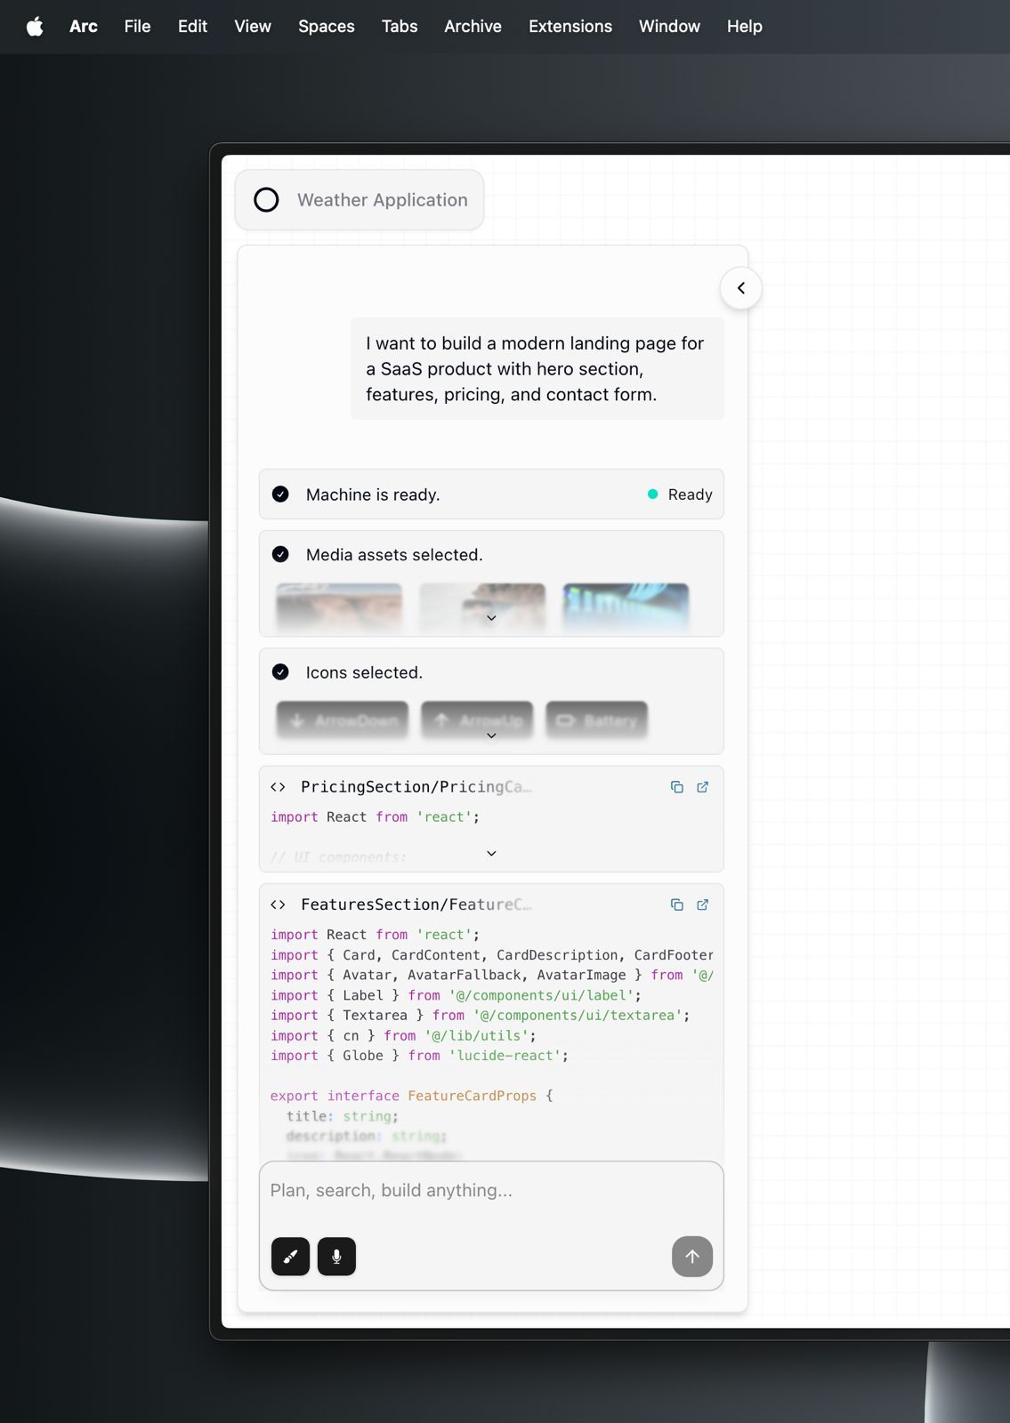The height and width of the screenshot is (1423, 1010).
Task: Click the user message about SaaS landing page
Action: click(x=537, y=369)
